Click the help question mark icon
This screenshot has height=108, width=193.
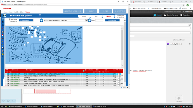(40, 15)
